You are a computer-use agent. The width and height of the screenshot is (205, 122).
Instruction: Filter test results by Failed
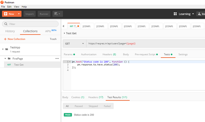107,106
